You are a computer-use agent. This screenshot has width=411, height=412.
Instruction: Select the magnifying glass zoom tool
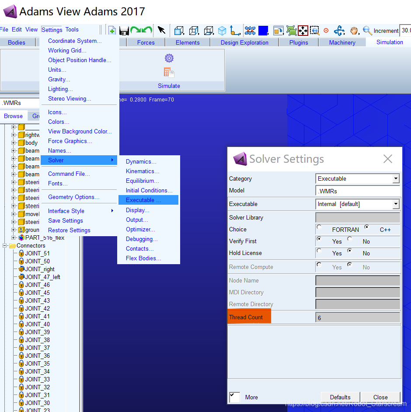(367, 31)
